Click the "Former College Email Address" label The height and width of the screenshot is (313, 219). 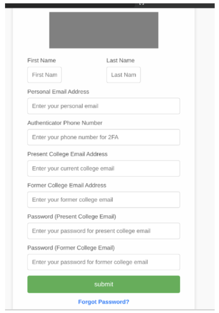(x=67, y=185)
